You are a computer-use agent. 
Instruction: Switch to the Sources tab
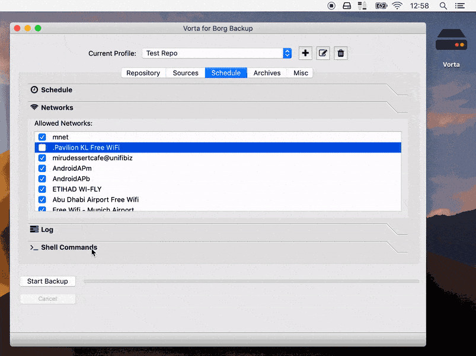(186, 73)
